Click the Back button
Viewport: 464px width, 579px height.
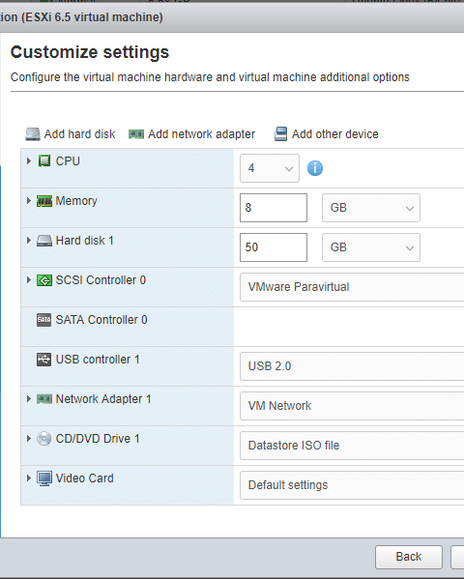point(409,557)
